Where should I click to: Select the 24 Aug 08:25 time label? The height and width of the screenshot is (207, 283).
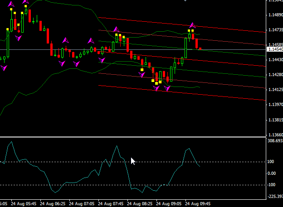[140, 204]
